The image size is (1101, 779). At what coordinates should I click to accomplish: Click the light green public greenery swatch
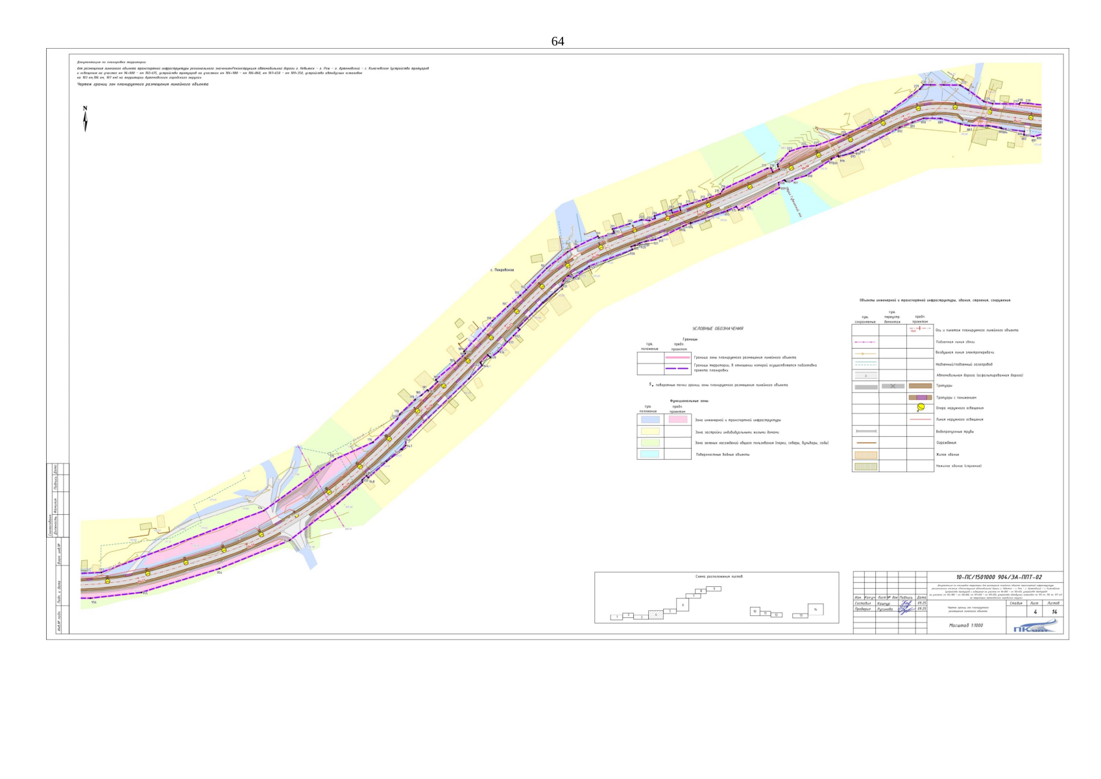[x=649, y=443]
